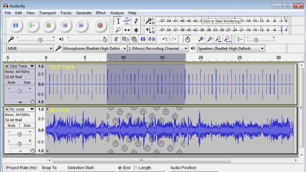
Task: Open the playback meter speaker menu
Action: tap(148, 30)
